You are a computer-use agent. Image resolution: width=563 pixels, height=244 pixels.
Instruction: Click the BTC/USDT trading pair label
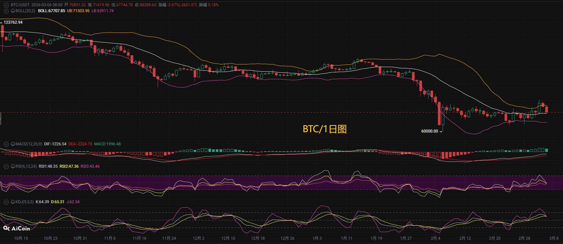tap(20, 5)
